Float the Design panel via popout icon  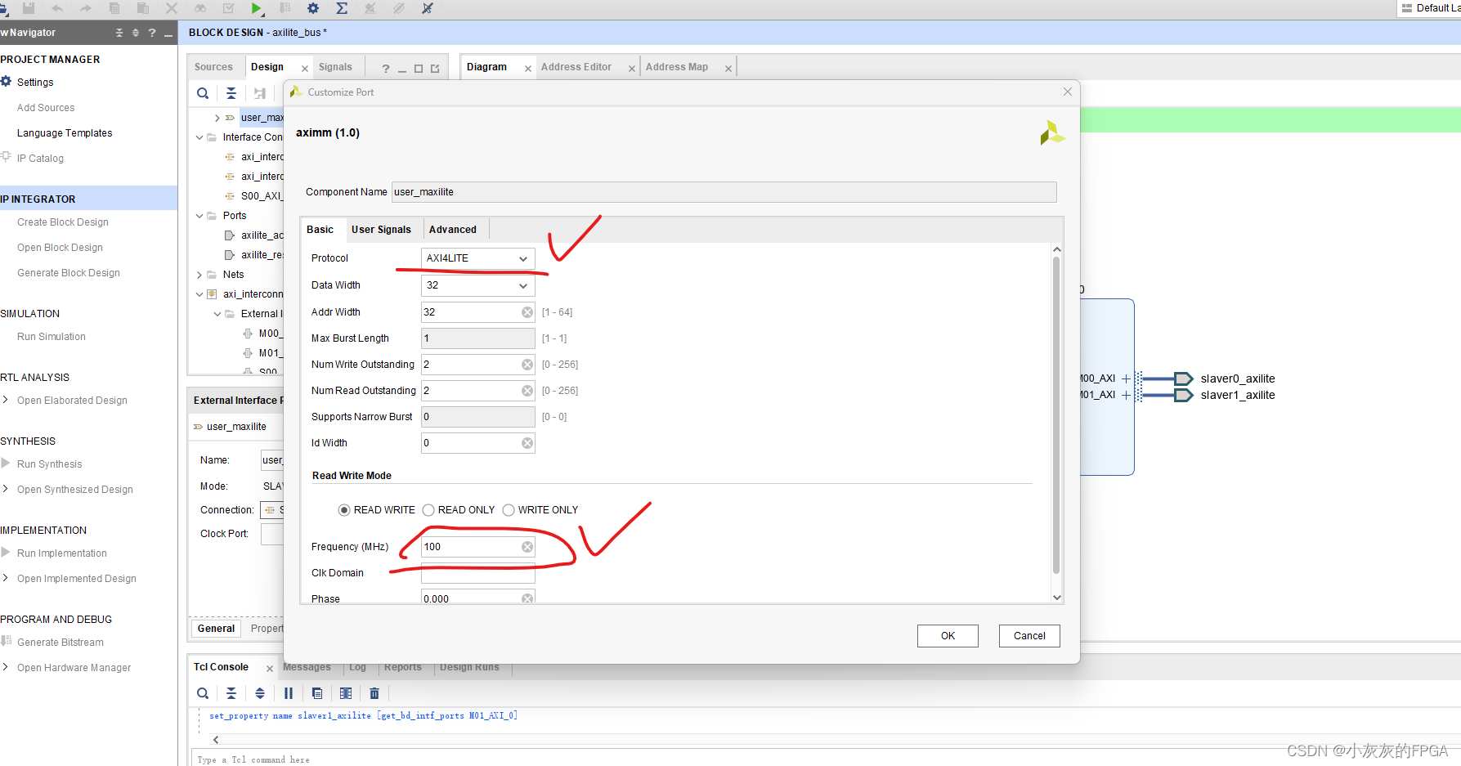pos(435,69)
